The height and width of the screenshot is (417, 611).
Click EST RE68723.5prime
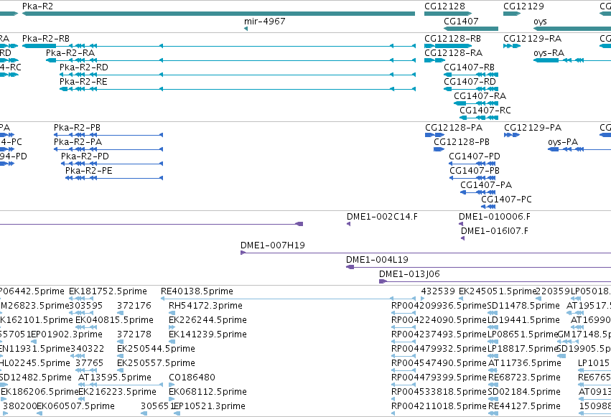[493, 385]
